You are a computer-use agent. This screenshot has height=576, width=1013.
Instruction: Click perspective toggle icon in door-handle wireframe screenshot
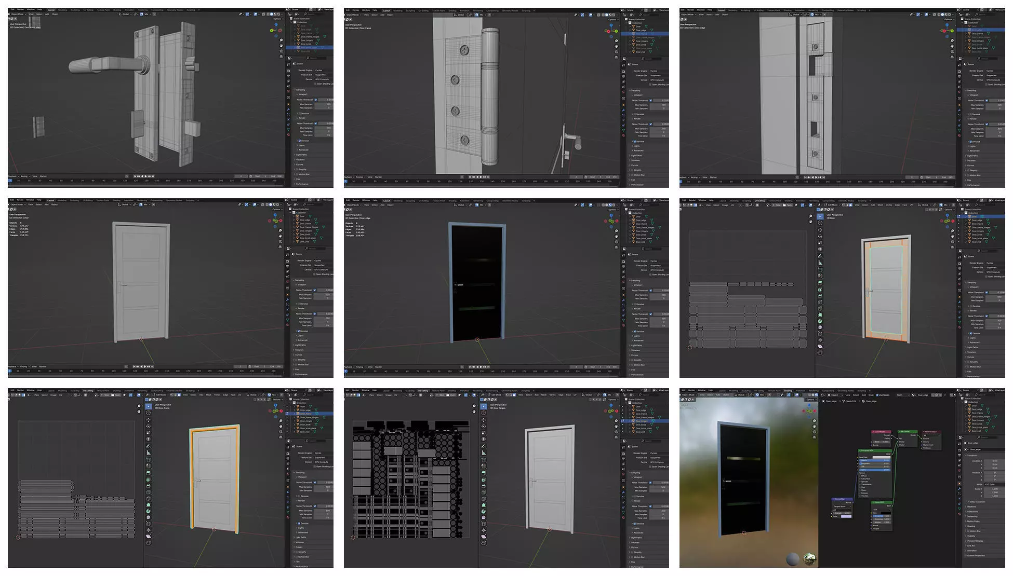[281, 57]
